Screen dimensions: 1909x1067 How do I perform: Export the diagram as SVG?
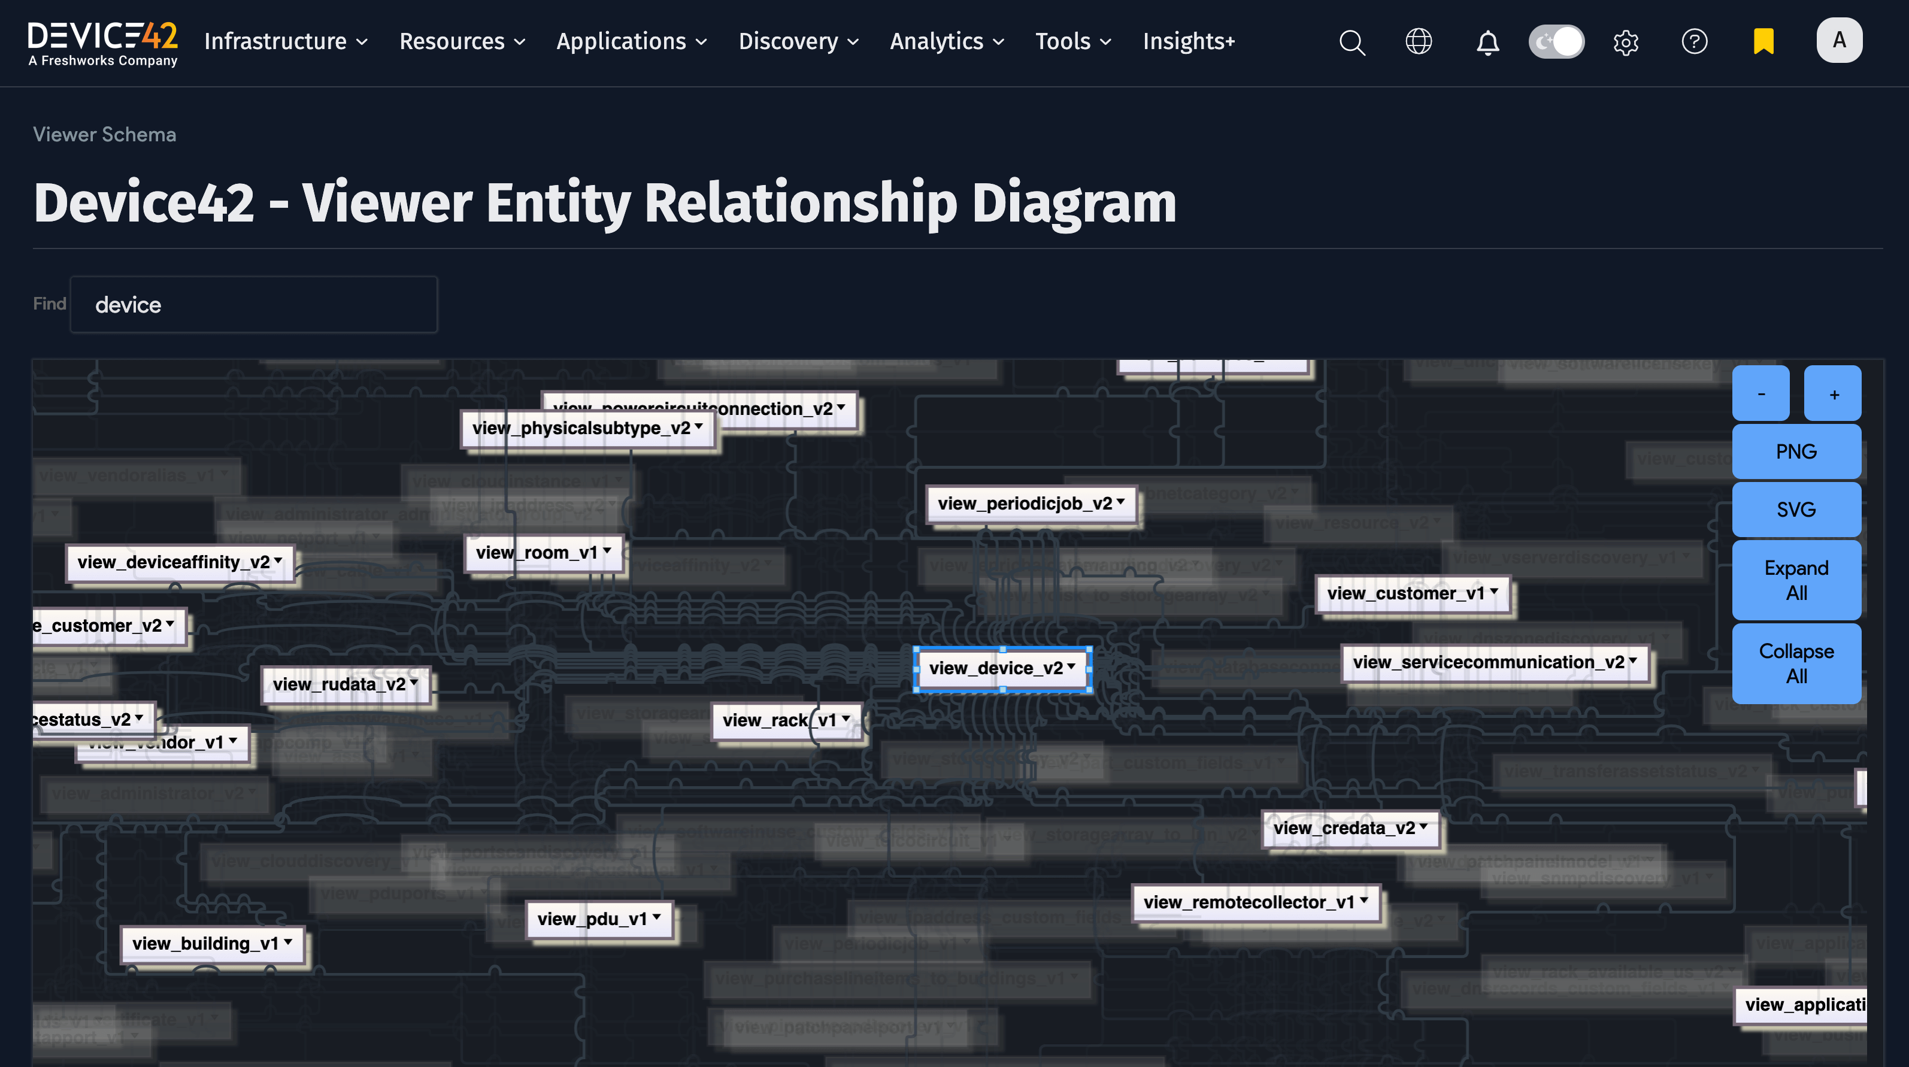pyautogui.click(x=1797, y=509)
